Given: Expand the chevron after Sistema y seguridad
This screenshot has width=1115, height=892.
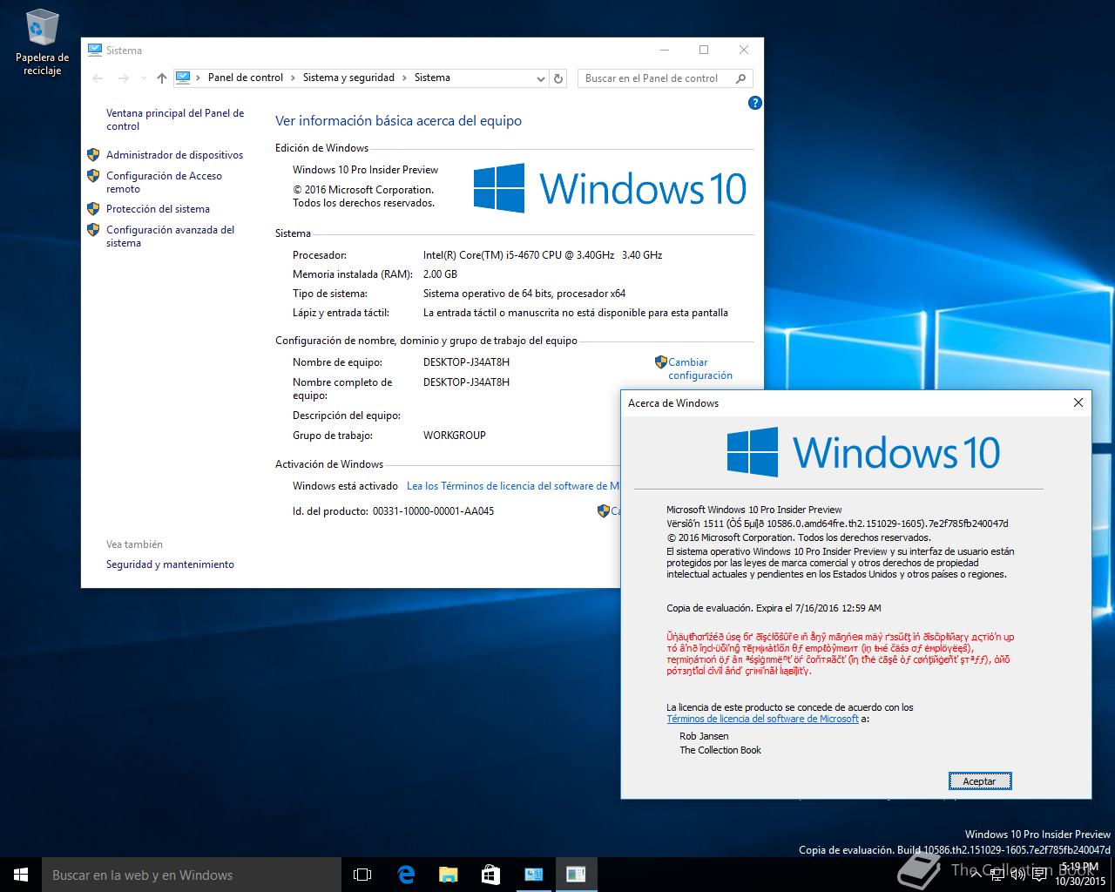Looking at the screenshot, I should 404,78.
